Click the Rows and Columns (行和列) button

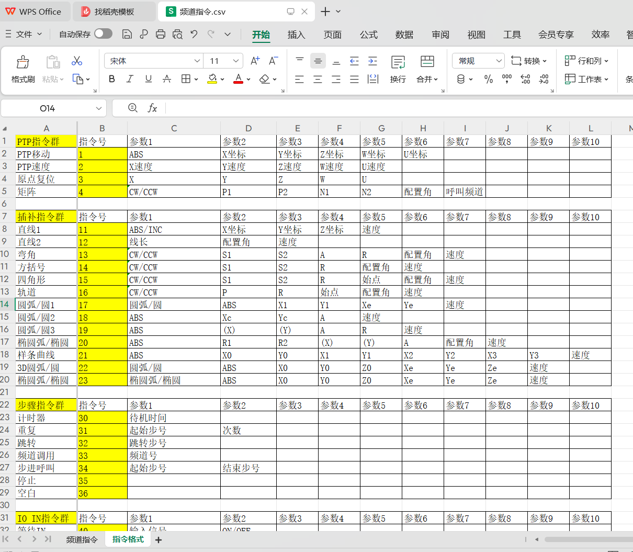(586, 61)
